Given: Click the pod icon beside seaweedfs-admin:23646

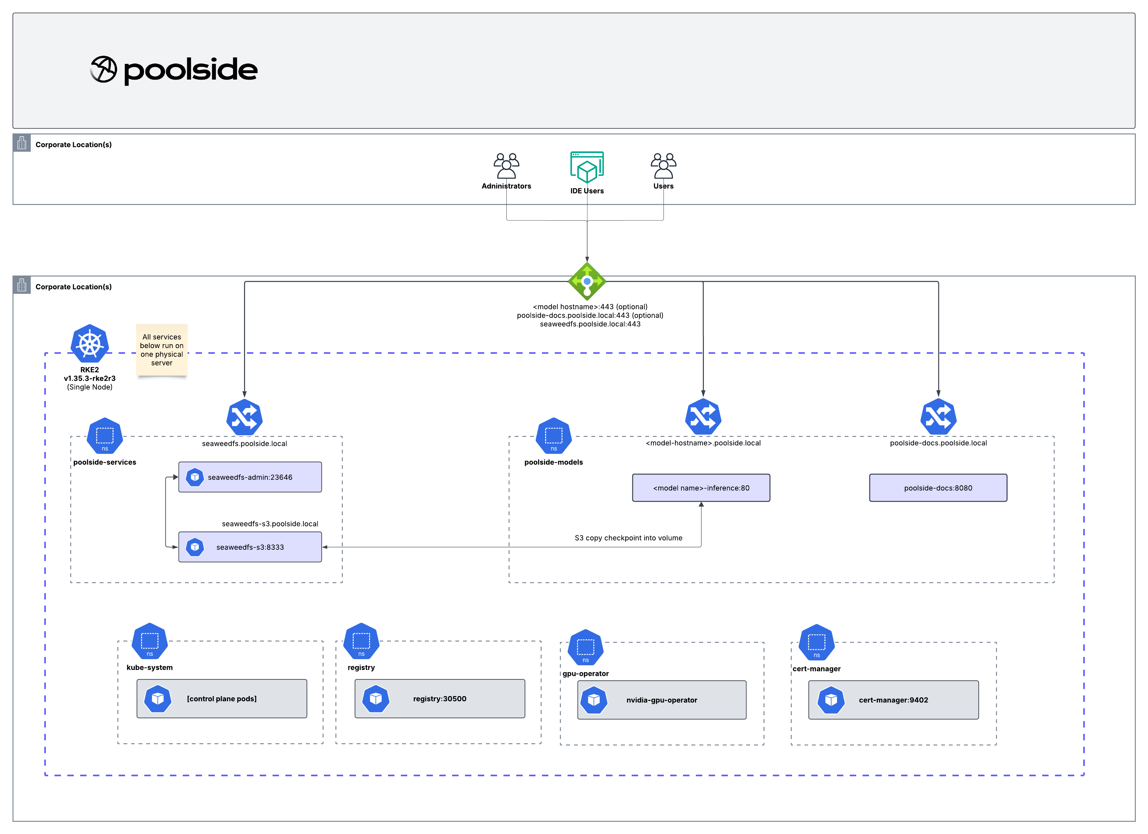Looking at the screenshot, I should [x=195, y=477].
